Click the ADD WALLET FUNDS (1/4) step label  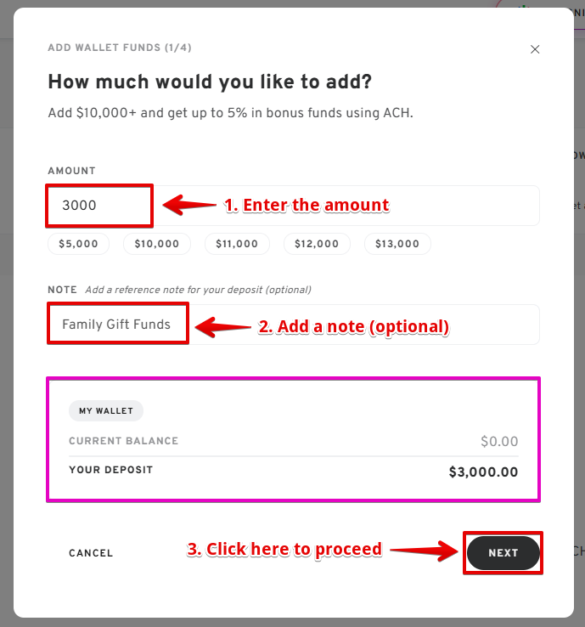tap(120, 48)
